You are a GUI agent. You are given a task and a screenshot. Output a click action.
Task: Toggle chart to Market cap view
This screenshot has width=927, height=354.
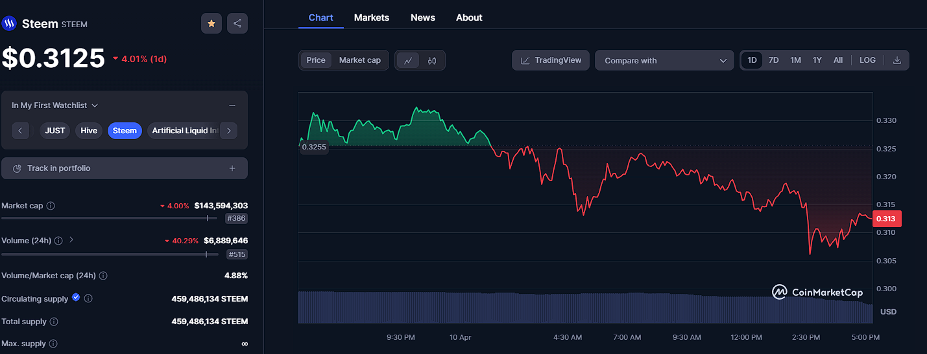pos(360,60)
